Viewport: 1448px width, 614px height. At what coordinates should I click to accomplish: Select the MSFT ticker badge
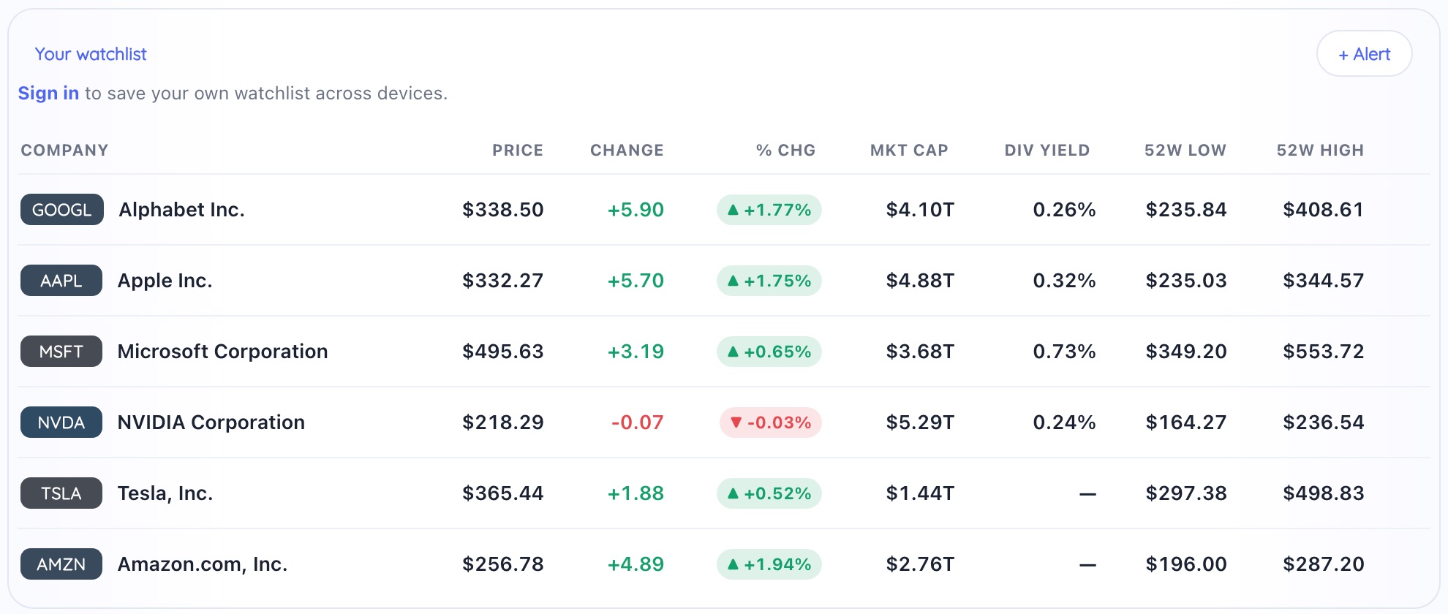[61, 352]
